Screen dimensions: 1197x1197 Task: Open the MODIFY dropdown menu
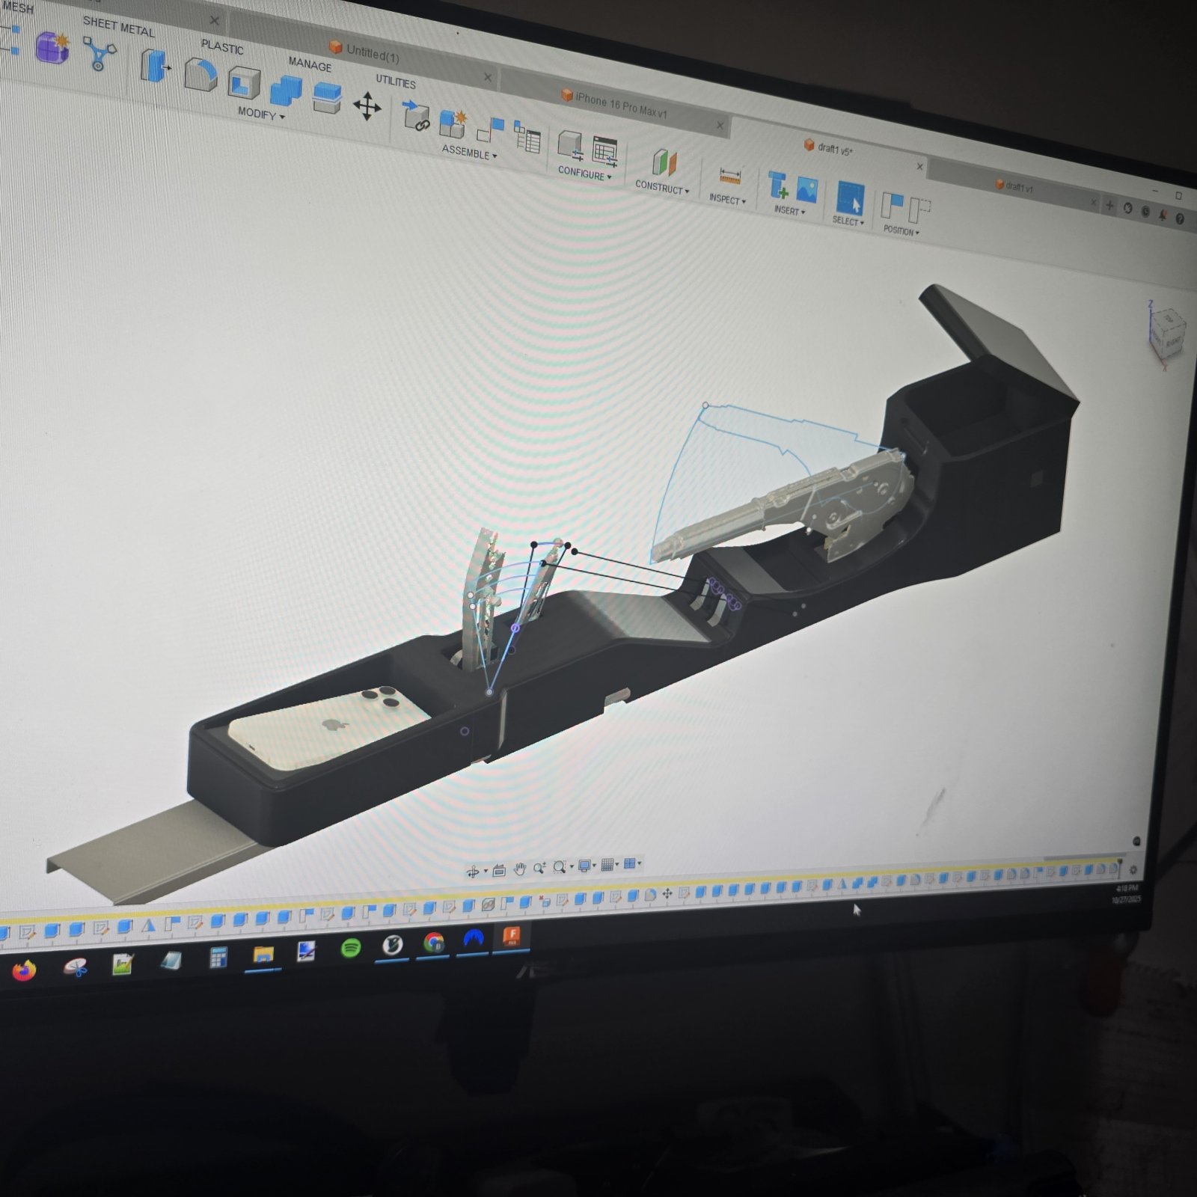[261, 114]
